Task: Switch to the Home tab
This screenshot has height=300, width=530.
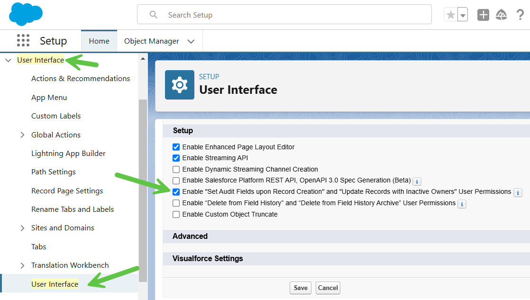Action: (x=99, y=41)
